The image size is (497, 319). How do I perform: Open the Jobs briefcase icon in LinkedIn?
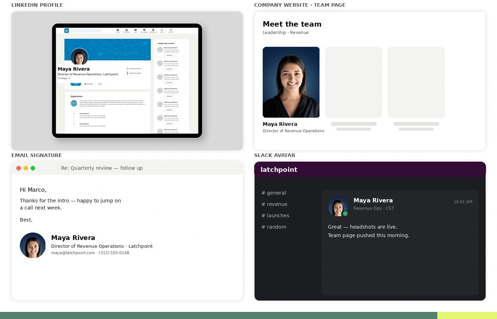coord(135,30)
